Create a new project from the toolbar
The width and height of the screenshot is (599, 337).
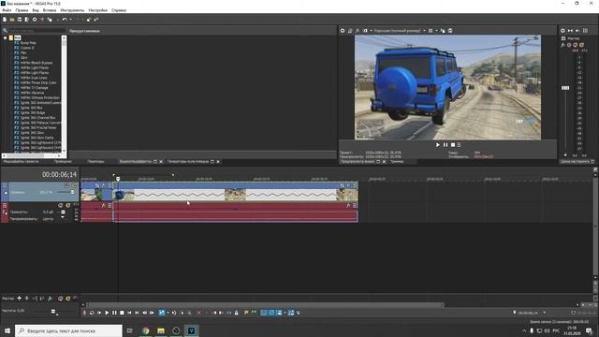tap(5, 20)
